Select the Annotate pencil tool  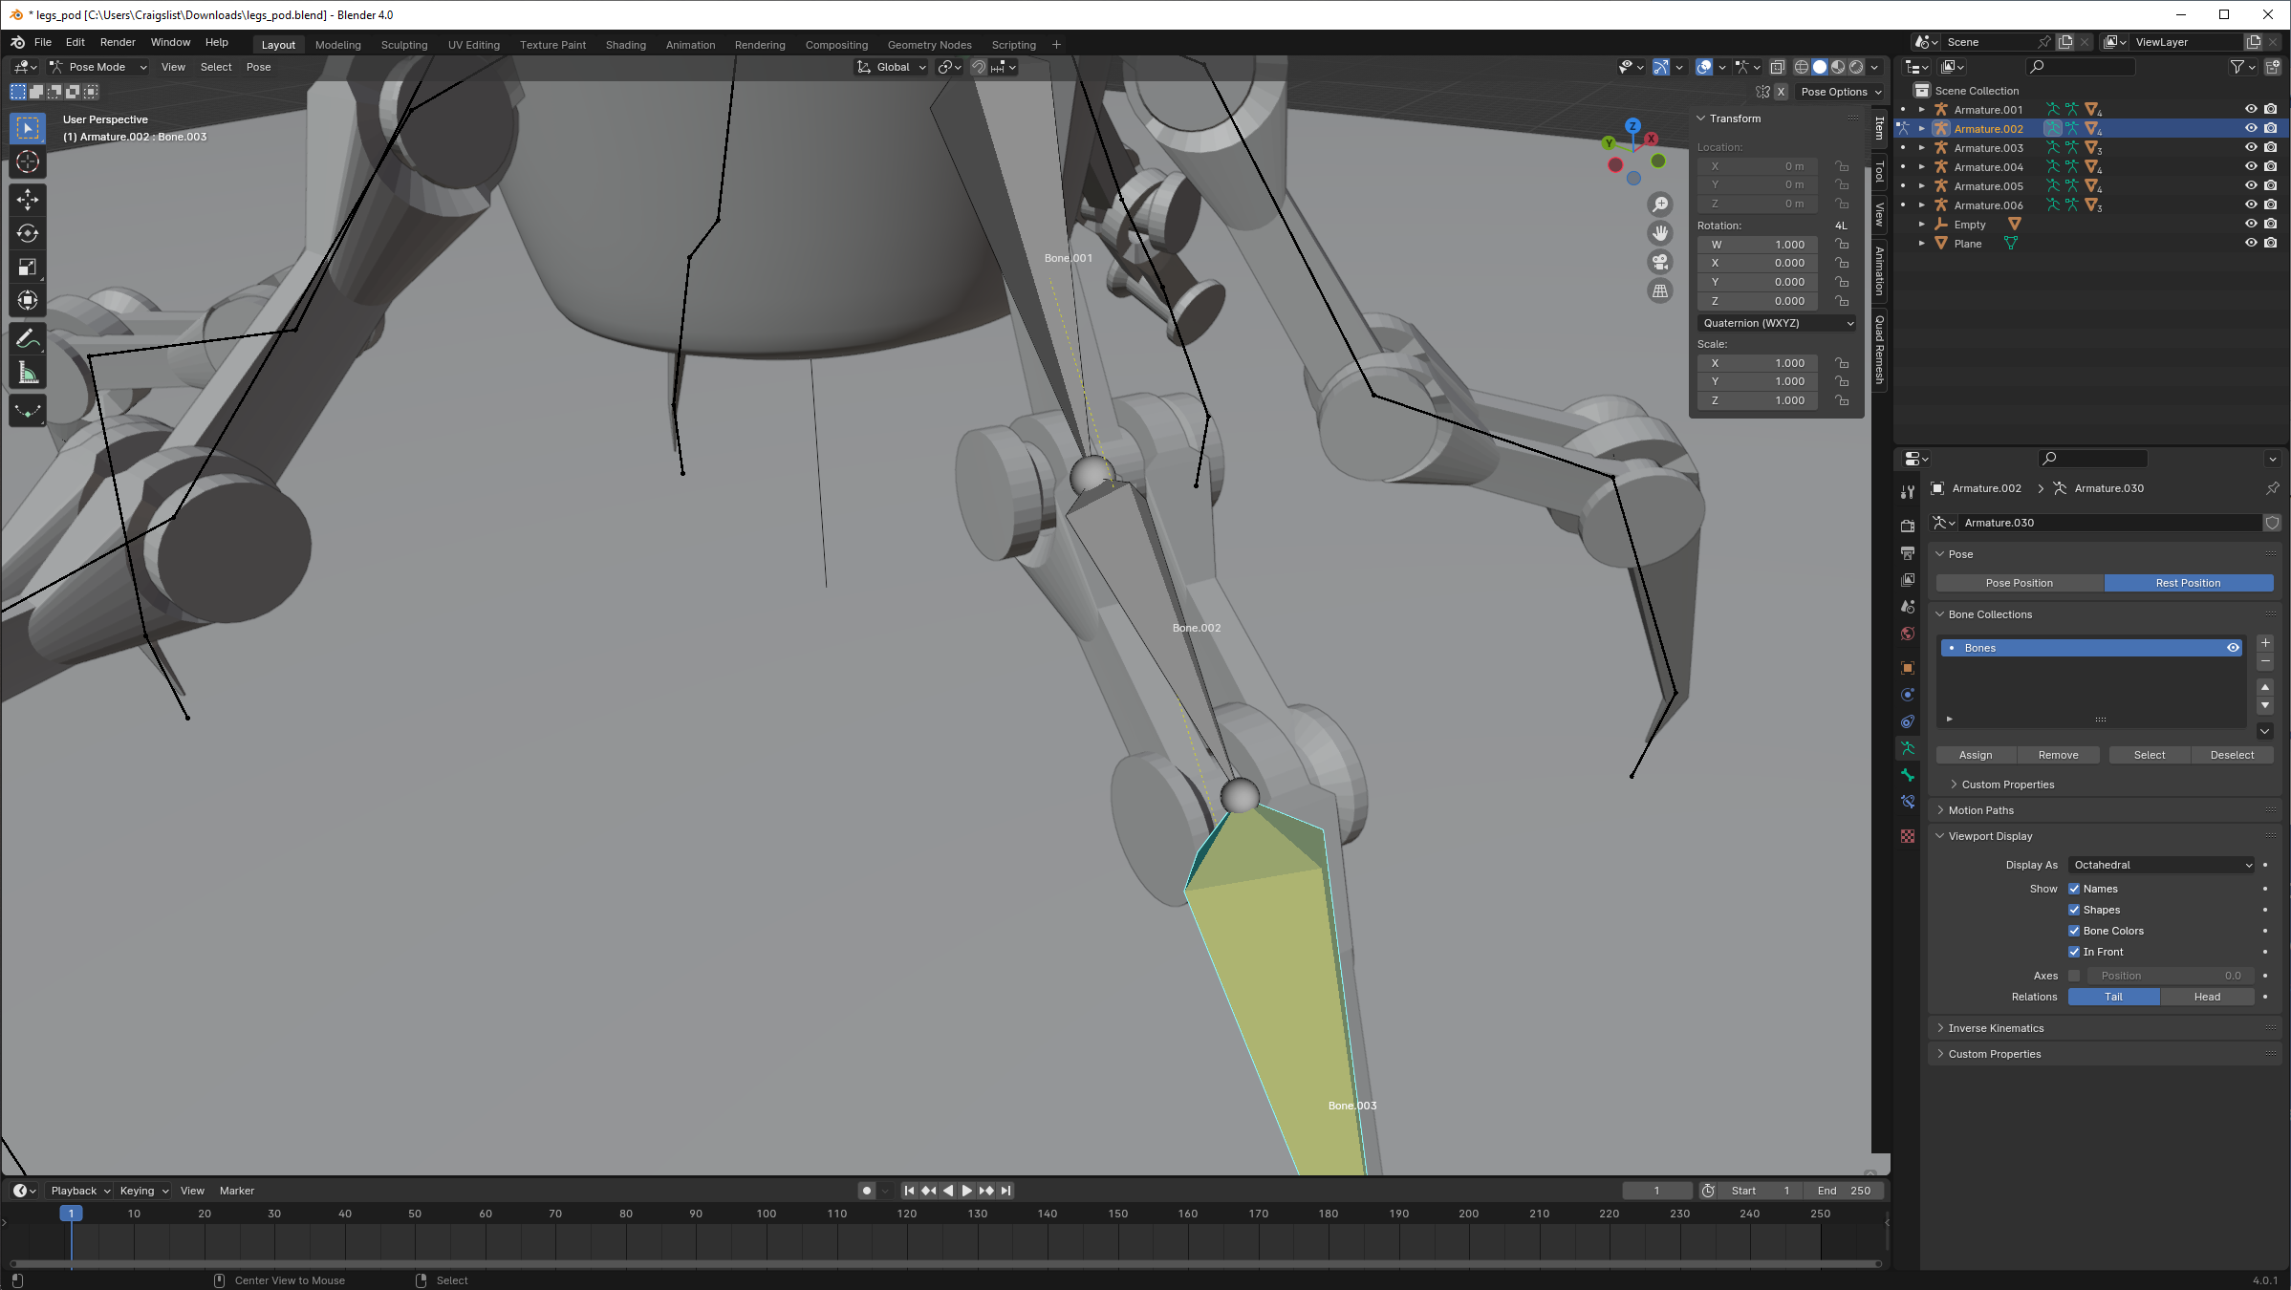(27, 339)
